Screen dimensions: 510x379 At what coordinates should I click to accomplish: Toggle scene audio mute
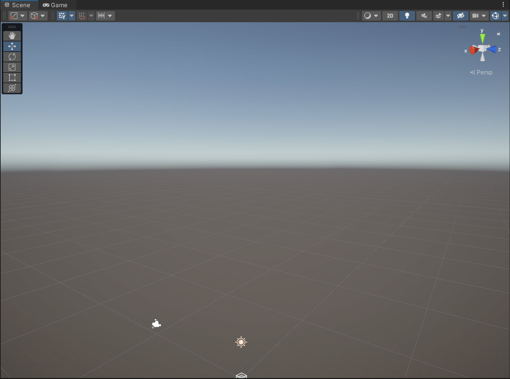424,16
